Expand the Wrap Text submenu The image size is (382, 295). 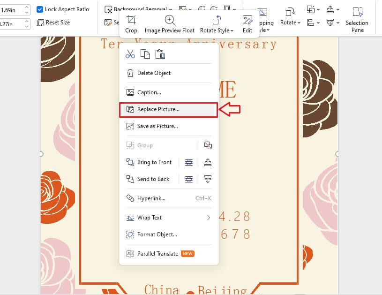coord(169,218)
